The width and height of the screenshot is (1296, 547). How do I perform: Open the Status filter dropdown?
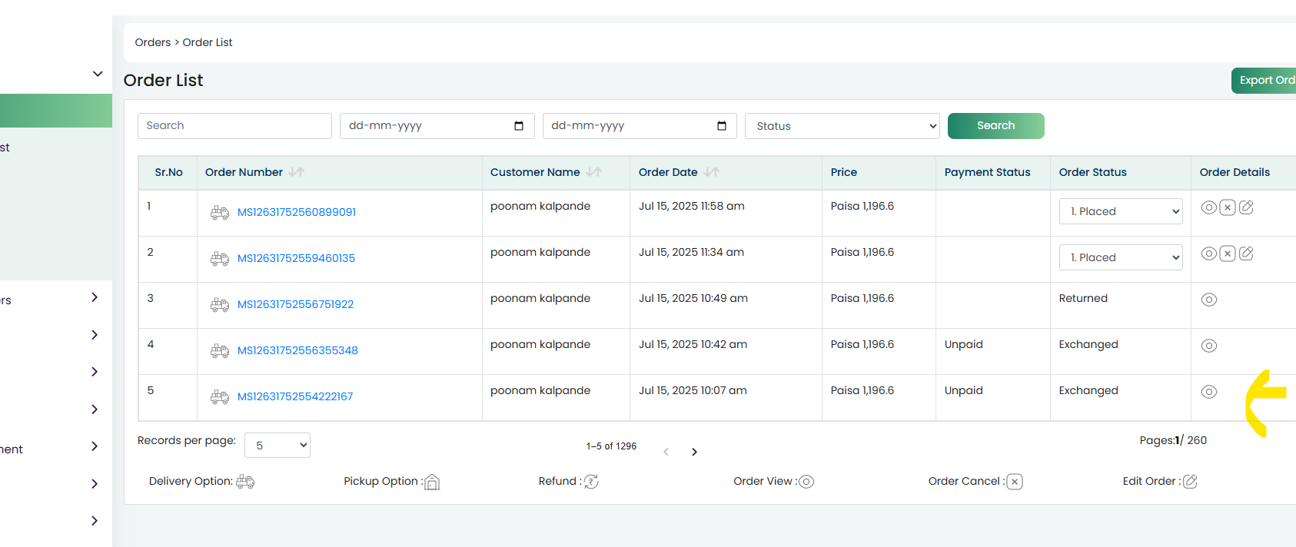pyautogui.click(x=842, y=126)
